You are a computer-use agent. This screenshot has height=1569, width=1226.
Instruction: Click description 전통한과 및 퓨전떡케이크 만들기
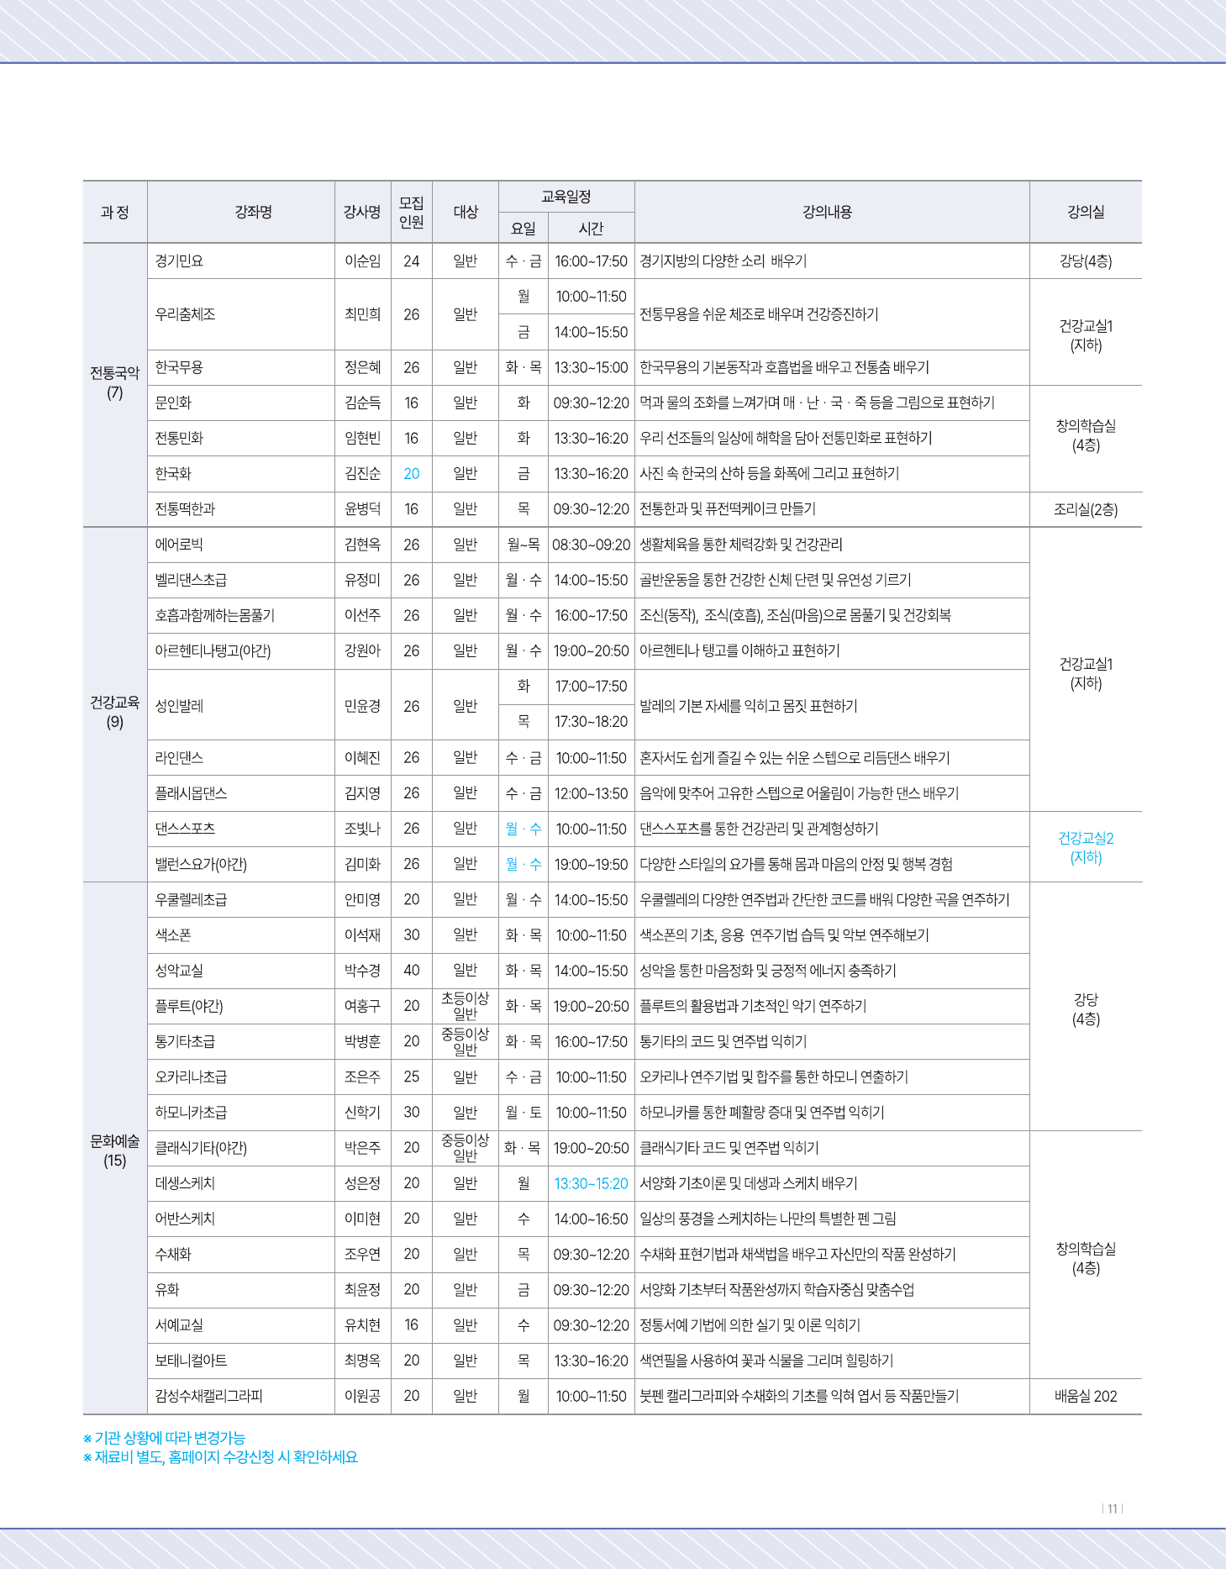728,509
